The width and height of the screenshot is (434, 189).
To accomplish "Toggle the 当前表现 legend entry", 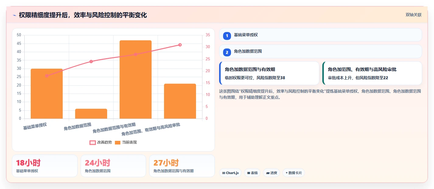I will [126, 142].
